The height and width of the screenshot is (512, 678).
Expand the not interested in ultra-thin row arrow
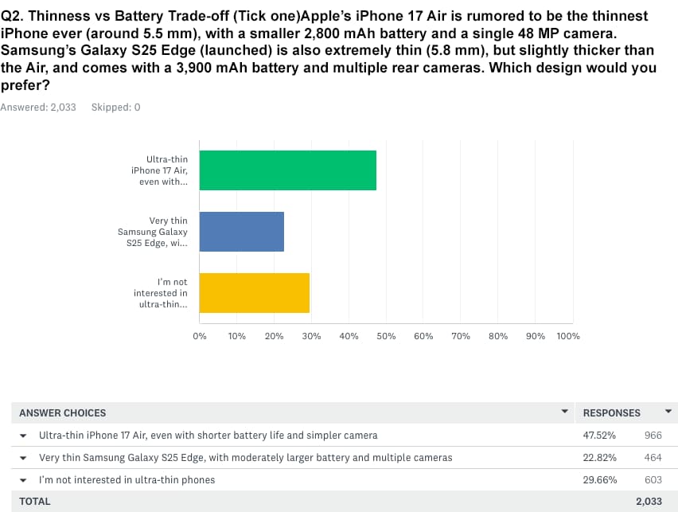click(23, 479)
